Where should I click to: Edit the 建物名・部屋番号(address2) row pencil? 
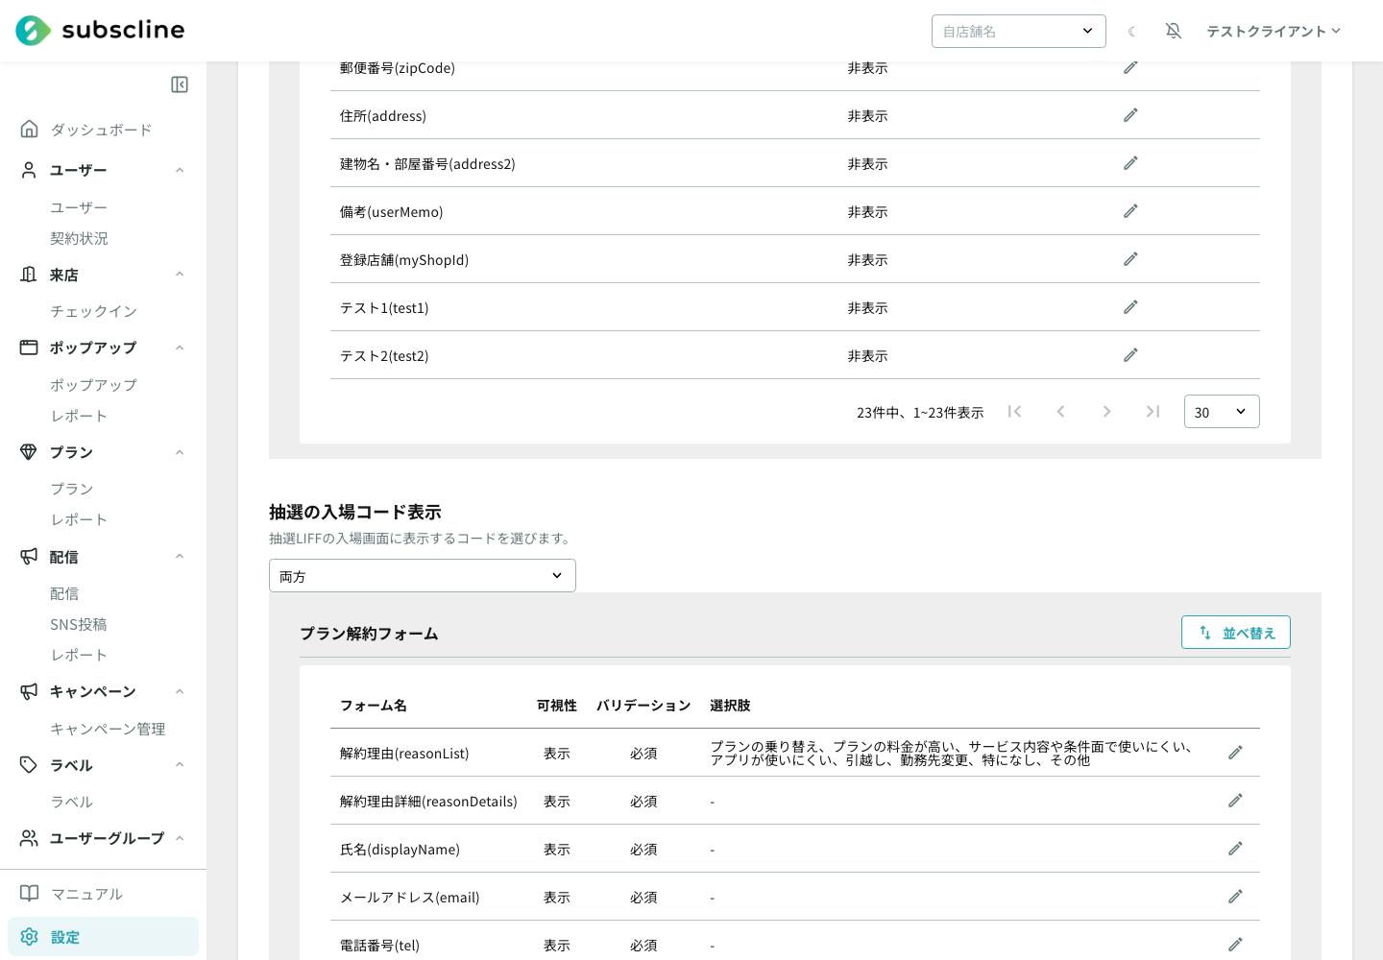click(x=1130, y=163)
